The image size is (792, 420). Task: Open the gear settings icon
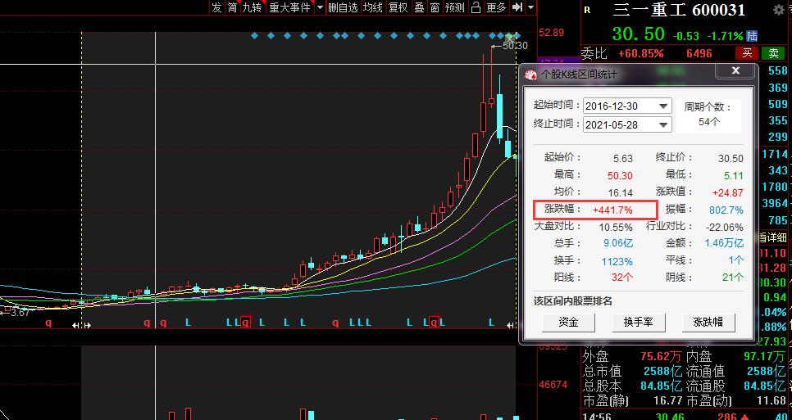[x=780, y=10]
